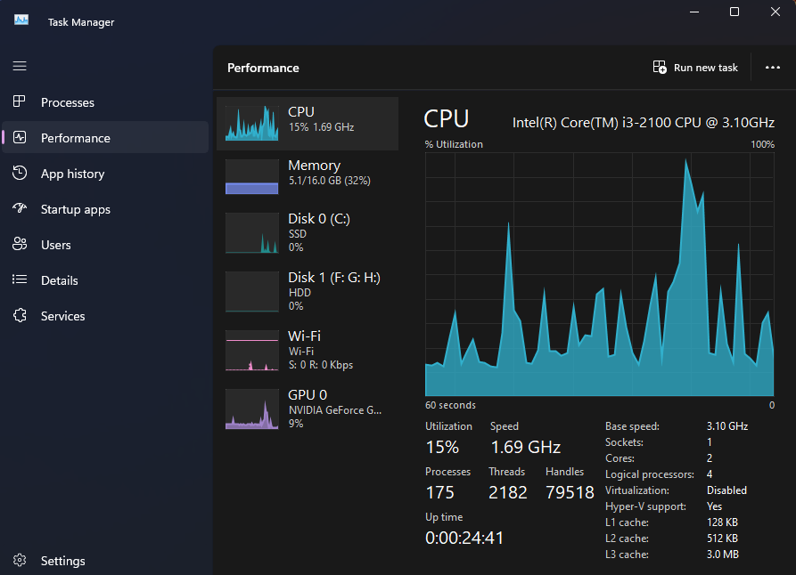Screen dimensions: 796x575
Task: Select the GPU 0 graph thumbnail
Action: point(251,409)
